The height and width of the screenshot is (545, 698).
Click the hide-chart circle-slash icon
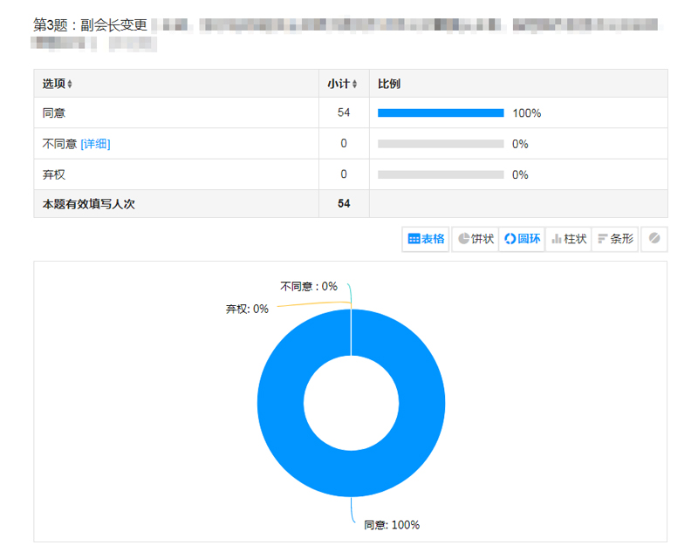(654, 239)
